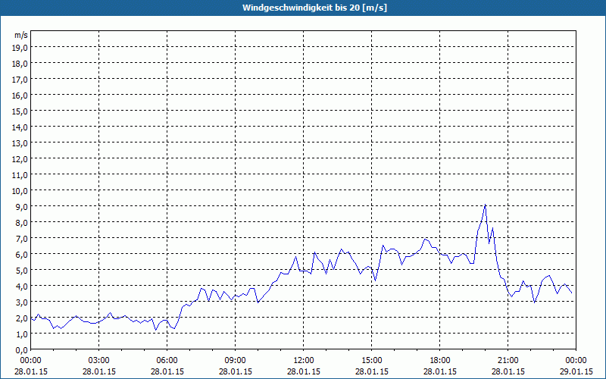Select the 03:00 time axis label
This screenshot has height=379, width=606.
tap(99, 360)
